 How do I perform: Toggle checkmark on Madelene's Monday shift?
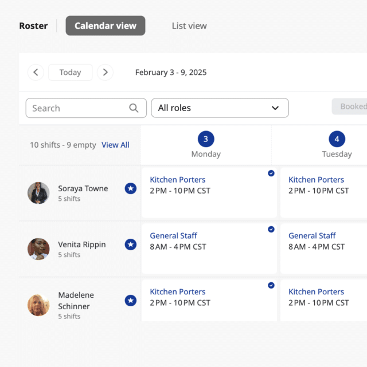pyautogui.click(x=271, y=285)
